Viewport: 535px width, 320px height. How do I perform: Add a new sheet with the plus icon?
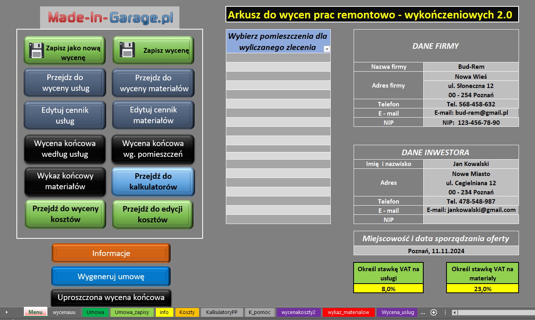tap(433, 312)
